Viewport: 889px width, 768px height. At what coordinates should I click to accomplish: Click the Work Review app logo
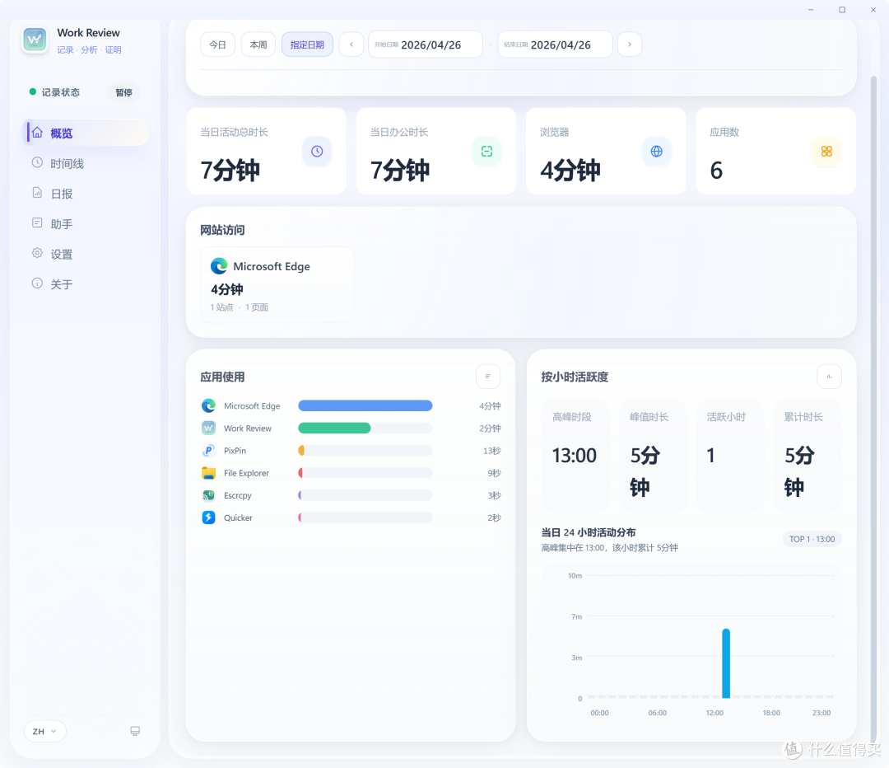[x=35, y=40]
